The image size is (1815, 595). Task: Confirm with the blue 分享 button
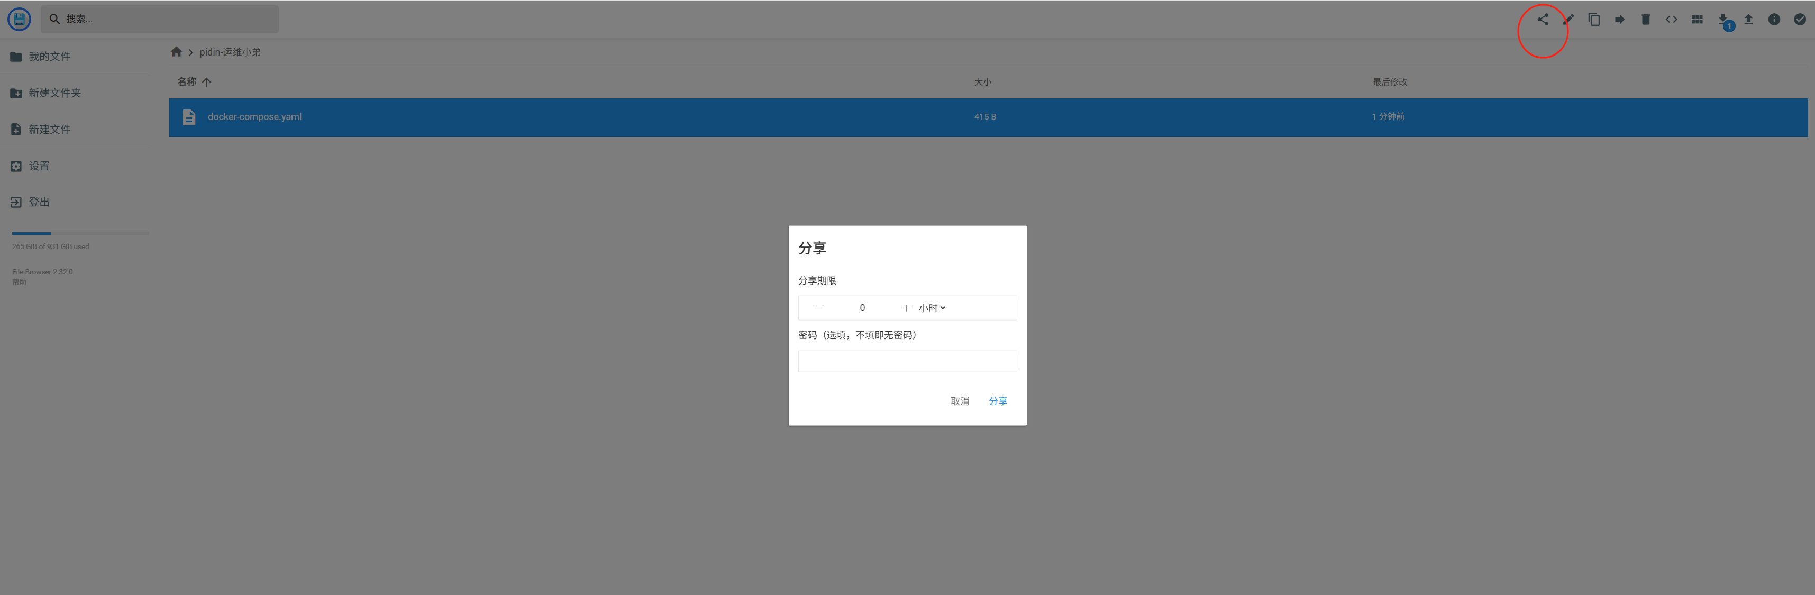pos(997,401)
